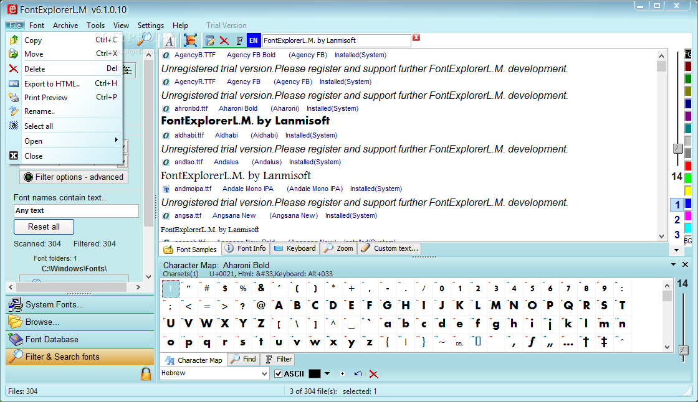Choose Select all from the File menu
This screenshot has width=698, height=402.
click(65, 126)
